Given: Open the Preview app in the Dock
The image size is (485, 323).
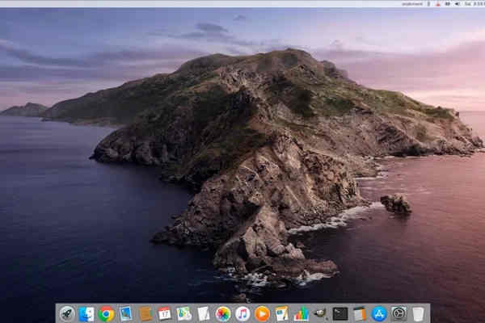Looking at the screenshot, I should tap(126, 314).
